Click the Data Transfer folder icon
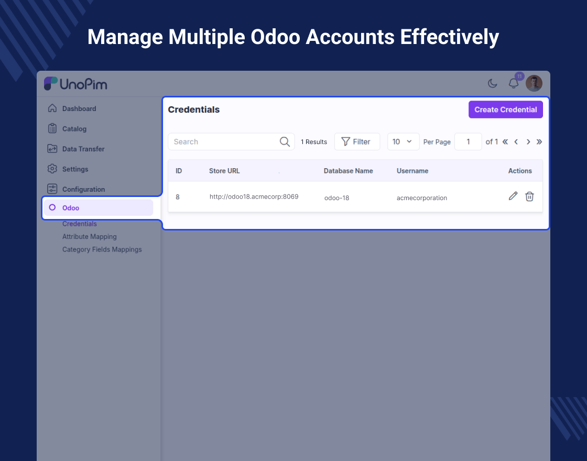 click(x=52, y=149)
